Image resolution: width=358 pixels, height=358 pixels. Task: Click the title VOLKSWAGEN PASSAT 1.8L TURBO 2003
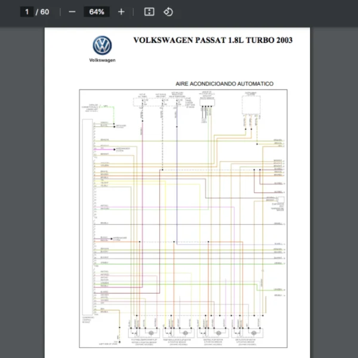[213, 40]
